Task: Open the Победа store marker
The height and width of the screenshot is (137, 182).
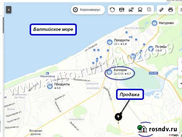Action: (151, 49)
